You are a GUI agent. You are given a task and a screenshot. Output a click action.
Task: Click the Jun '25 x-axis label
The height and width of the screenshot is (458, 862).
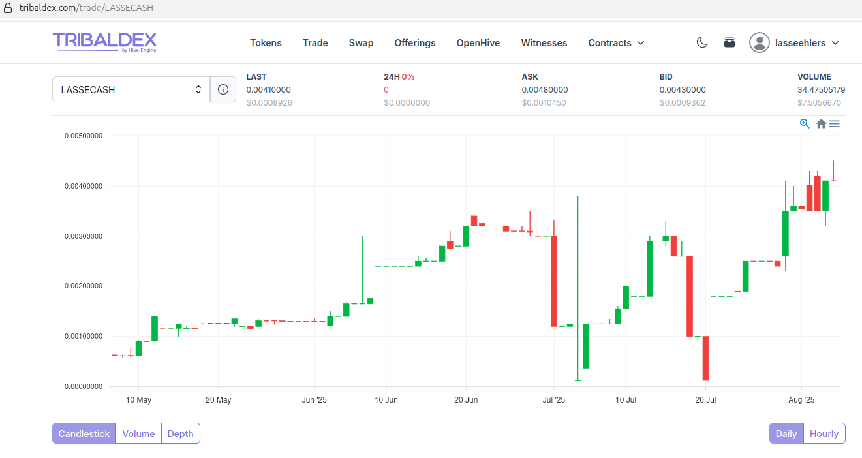315,400
